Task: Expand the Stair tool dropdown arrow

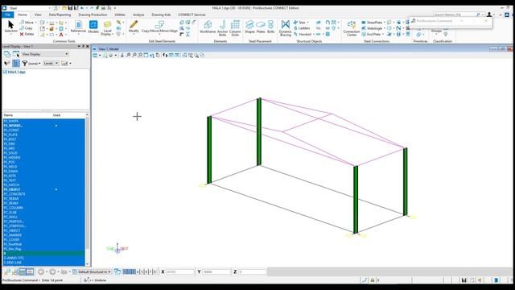Action: pyautogui.click(x=308, y=23)
